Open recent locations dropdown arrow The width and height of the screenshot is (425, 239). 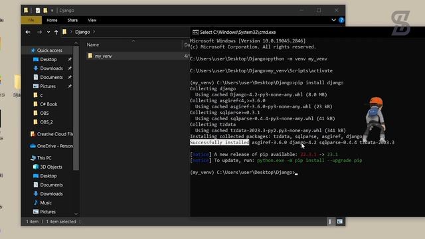pyautogui.click(x=48, y=32)
